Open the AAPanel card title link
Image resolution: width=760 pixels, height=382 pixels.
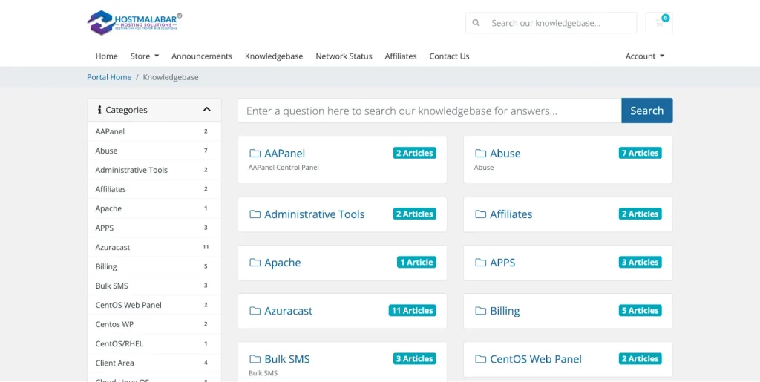[x=284, y=154]
